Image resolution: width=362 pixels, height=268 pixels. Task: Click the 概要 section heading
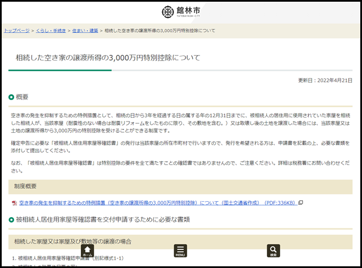pos(22,97)
